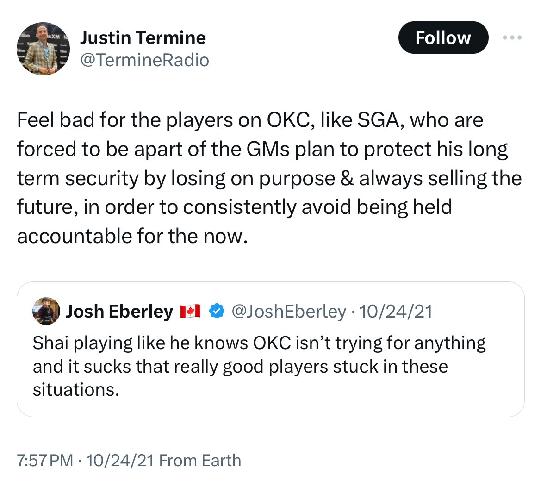Image resolution: width=541 pixels, height=487 pixels.
Task: Open quoted tweet starting 'Shai playing like'
Action: click(x=259, y=343)
